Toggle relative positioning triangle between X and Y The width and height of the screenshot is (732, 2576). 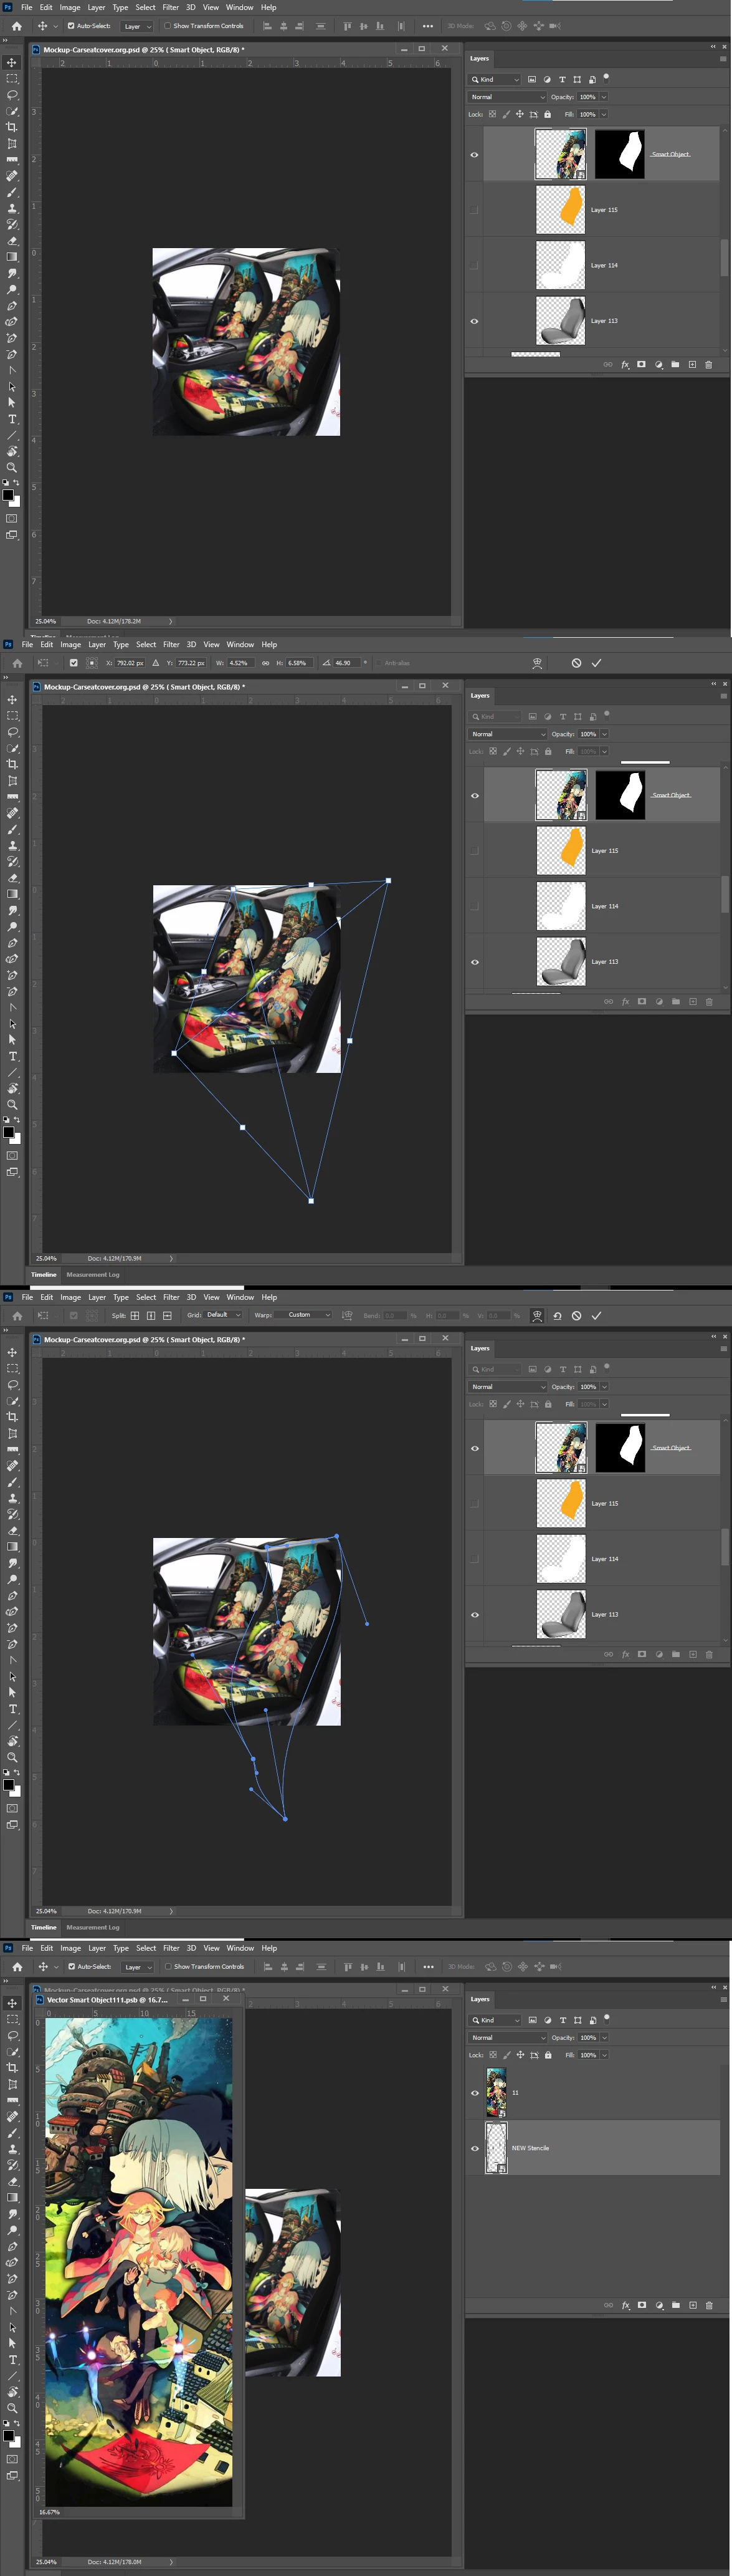156,663
